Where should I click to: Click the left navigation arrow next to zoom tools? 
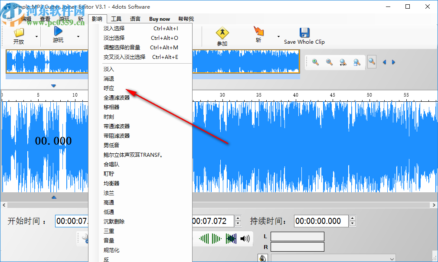click(x=384, y=62)
